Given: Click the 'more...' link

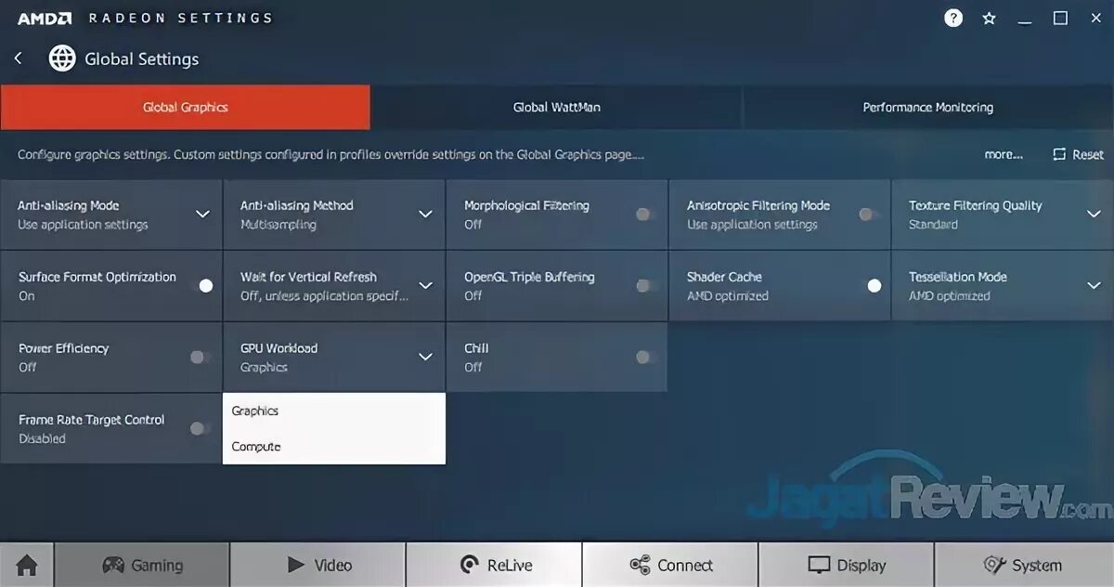Looking at the screenshot, I should click(x=1004, y=155).
